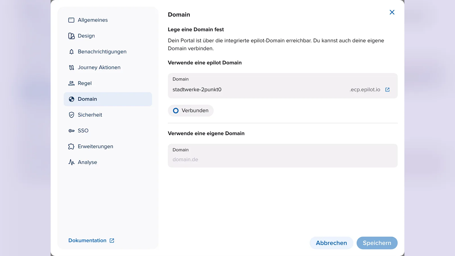Click the Design palette icon

(71, 36)
